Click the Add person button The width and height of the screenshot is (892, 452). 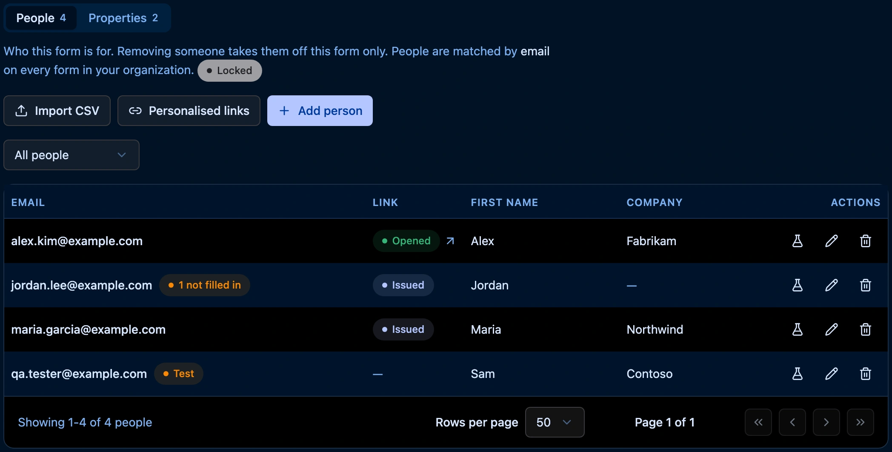coord(320,111)
